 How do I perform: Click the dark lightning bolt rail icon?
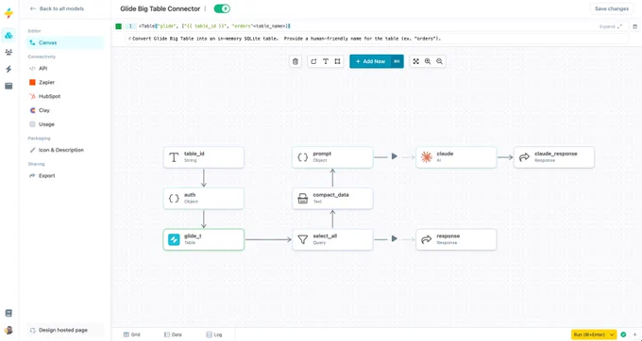(x=8, y=69)
